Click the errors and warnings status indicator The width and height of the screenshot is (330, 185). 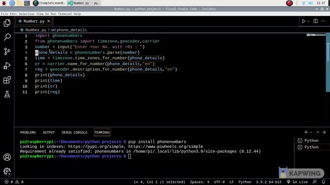(14, 182)
